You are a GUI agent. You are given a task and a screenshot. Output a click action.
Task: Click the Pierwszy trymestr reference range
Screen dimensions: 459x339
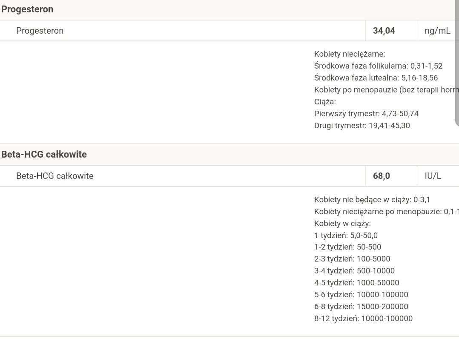366,114
